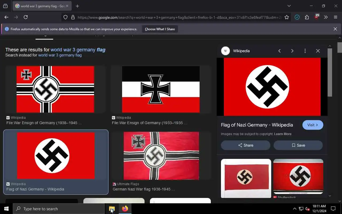View site info via the padlock icon
Image resolution: width=342 pixels, height=214 pixels.
click(x=73, y=17)
